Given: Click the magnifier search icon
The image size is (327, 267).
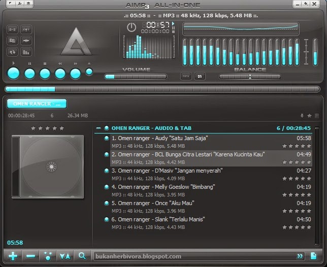Looking at the screenshot, I should pos(82,256).
